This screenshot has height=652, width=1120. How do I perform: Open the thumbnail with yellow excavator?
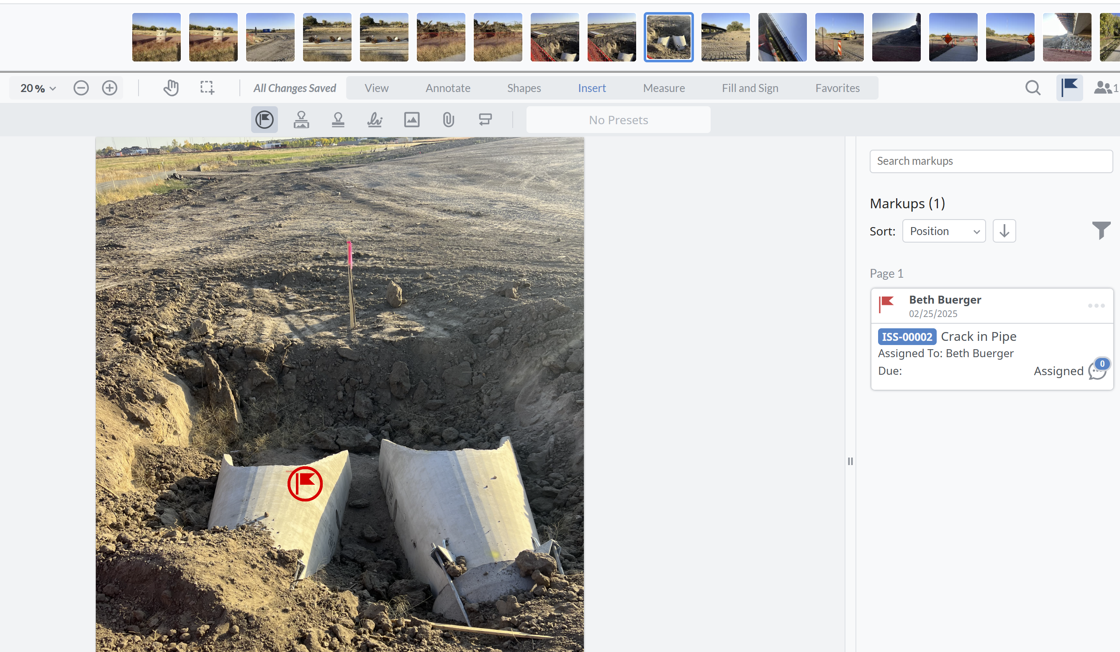[x=839, y=37]
